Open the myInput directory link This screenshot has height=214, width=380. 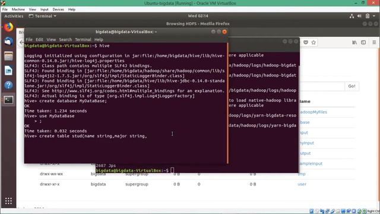[x=307, y=143]
